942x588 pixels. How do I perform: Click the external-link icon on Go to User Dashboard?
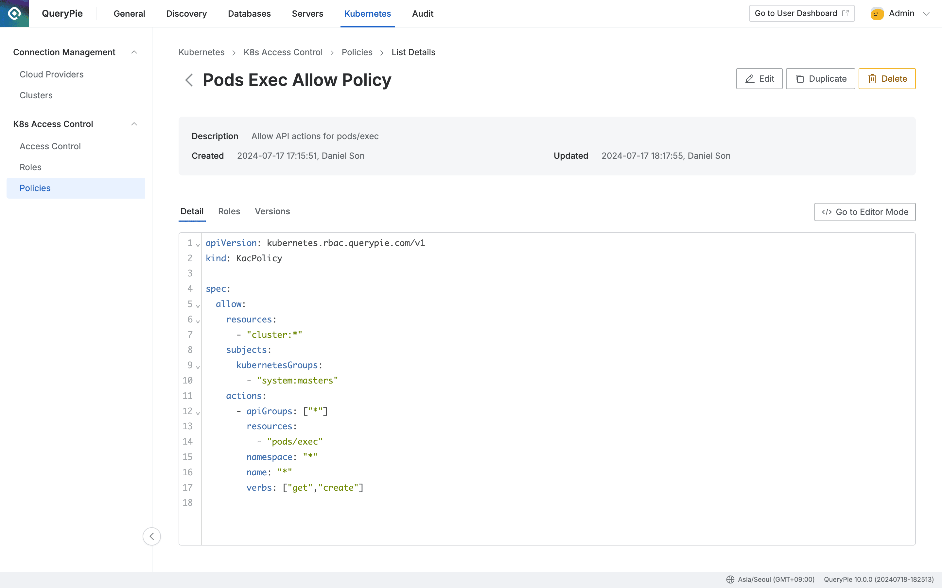(x=846, y=13)
